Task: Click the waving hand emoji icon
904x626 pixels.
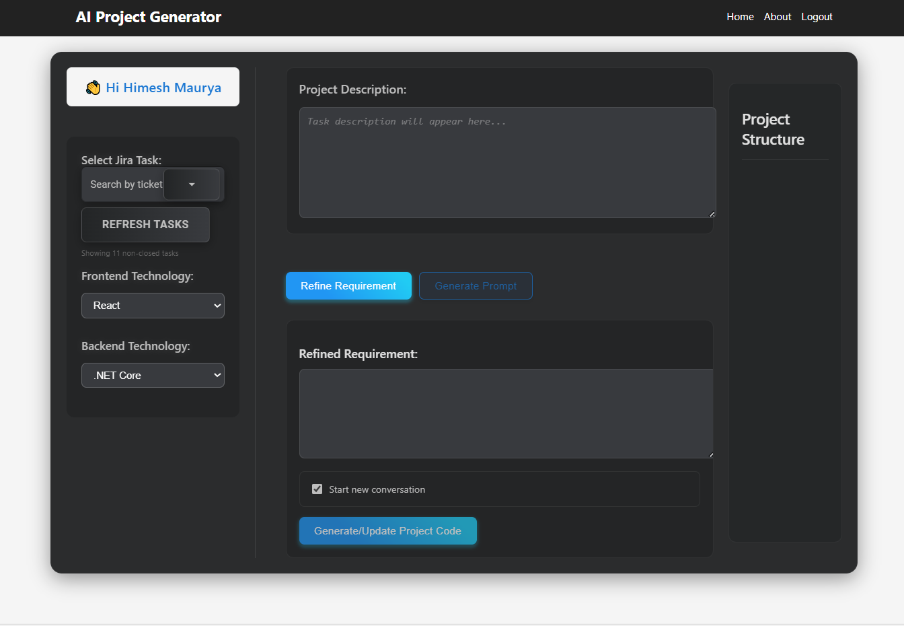Action: [93, 88]
